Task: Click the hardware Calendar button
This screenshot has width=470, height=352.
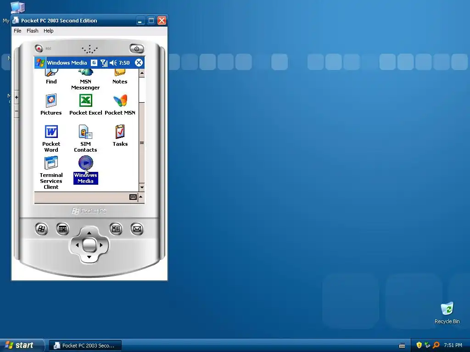Action: tap(62, 229)
